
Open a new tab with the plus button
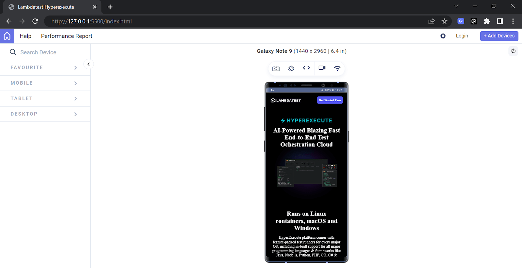click(110, 7)
